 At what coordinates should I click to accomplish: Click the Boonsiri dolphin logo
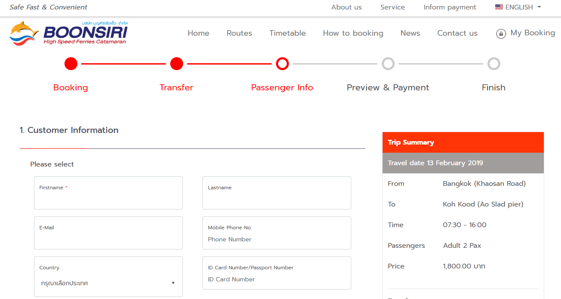coord(25,33)
